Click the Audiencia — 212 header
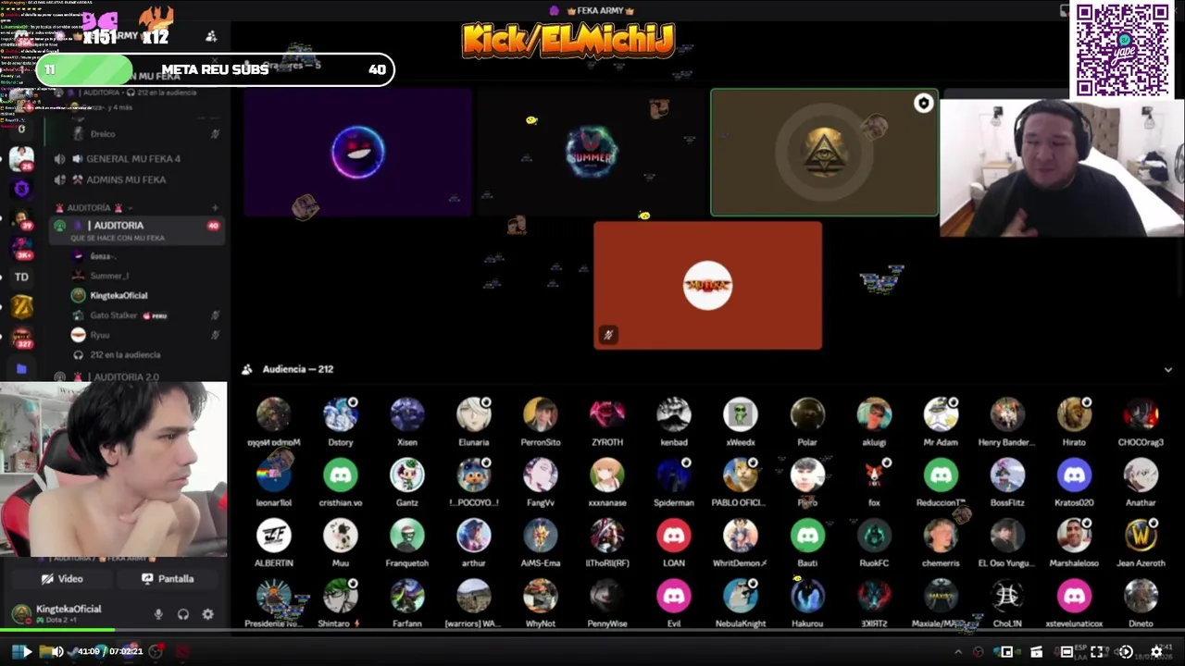1185x666 pixels. [297, 369]
